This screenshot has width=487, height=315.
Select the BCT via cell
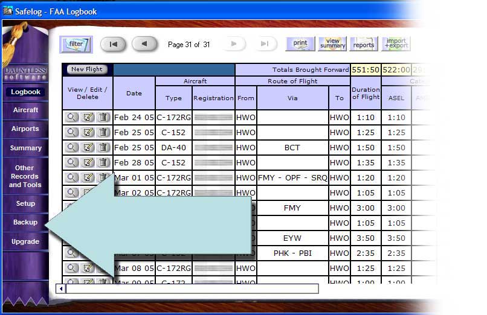pyautogui.click(x=292, y=148)
